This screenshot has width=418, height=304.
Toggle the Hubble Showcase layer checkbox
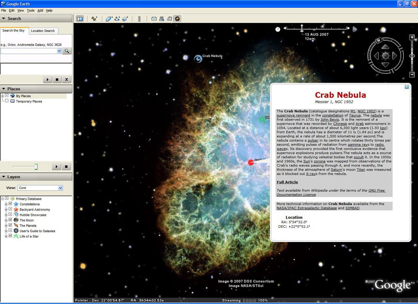(10, 214)
